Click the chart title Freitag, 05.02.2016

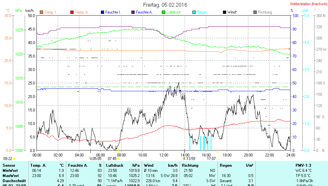(x=165, y=5)
